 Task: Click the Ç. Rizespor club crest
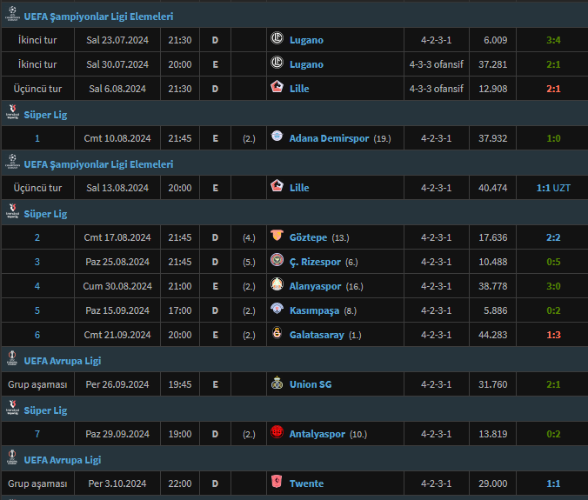coord(277,261)
